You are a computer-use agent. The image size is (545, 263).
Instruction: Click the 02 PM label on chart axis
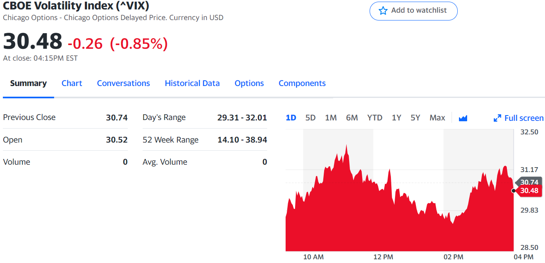[x=453, y=257]
